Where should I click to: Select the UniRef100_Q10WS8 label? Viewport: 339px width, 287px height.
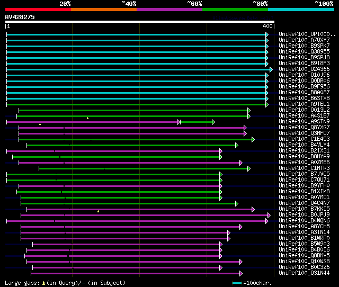coord(304,261)
